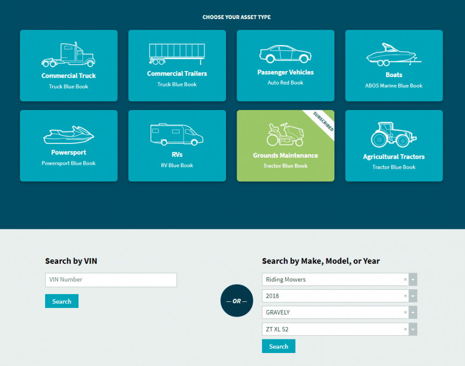Click the Grounds Maintenance mower icon
The width and height of the screenshot is (465, 366).
pyautogui.click(x=285, y=135)
